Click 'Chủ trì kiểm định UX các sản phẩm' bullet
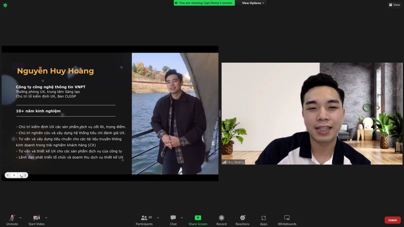The image size is (404, 227). click(71, 127)
